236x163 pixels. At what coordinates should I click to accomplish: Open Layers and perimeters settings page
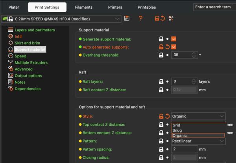point(35,30)
